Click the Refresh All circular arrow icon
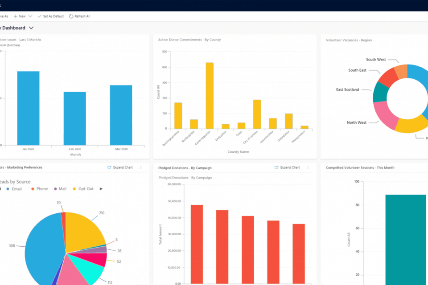Image resolution: width=428 pixels, height=285 pixels. [x=71, y=16]
